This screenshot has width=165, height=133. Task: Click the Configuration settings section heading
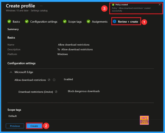[21, 63]
